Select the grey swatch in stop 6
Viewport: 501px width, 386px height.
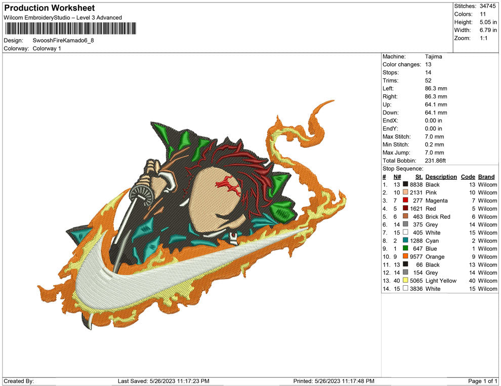click(405, 224)
